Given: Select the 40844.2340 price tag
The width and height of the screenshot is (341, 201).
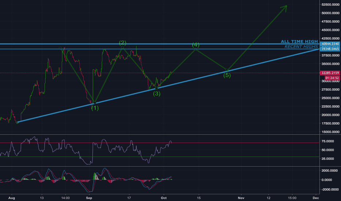Looking at the screenshot, I should (x=330, y=44).
